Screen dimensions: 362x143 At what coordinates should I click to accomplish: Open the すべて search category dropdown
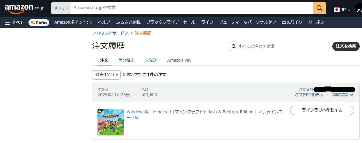(x=61, y=8)
